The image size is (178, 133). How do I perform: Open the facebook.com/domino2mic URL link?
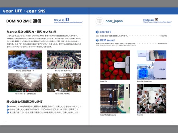point(68,22)
